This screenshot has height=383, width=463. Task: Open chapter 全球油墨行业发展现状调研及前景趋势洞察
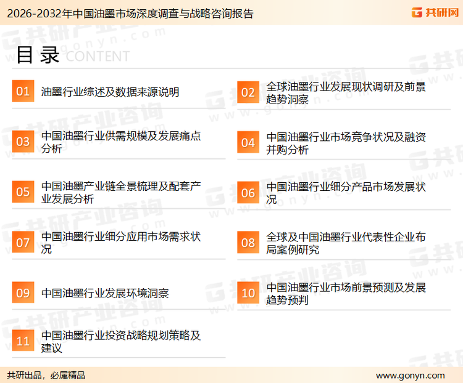click(x=346, y=93)
